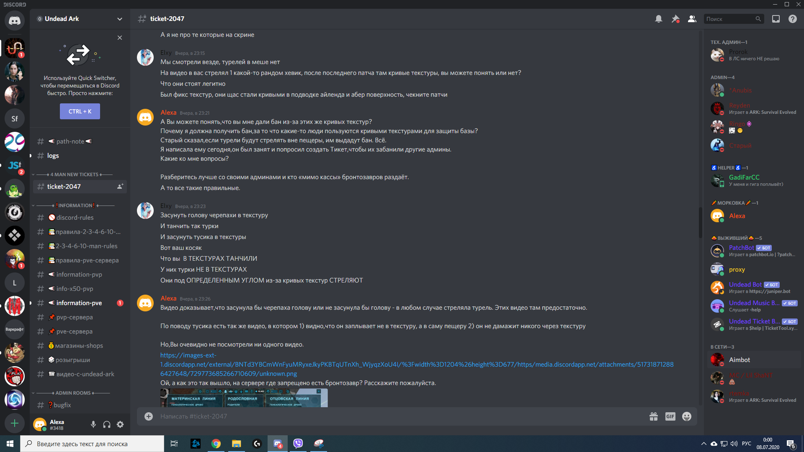804x452 pixels.
Task: Toggle the pinned messages icon in header
Action: [675, 19]
